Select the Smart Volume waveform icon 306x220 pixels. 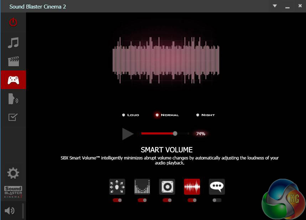click(192, 187)
